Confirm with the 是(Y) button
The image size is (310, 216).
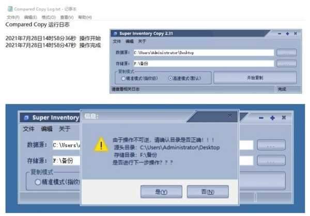click(x=161, y=192)
